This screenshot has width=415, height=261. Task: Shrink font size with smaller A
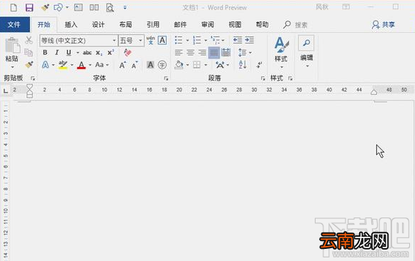[135, 65]
